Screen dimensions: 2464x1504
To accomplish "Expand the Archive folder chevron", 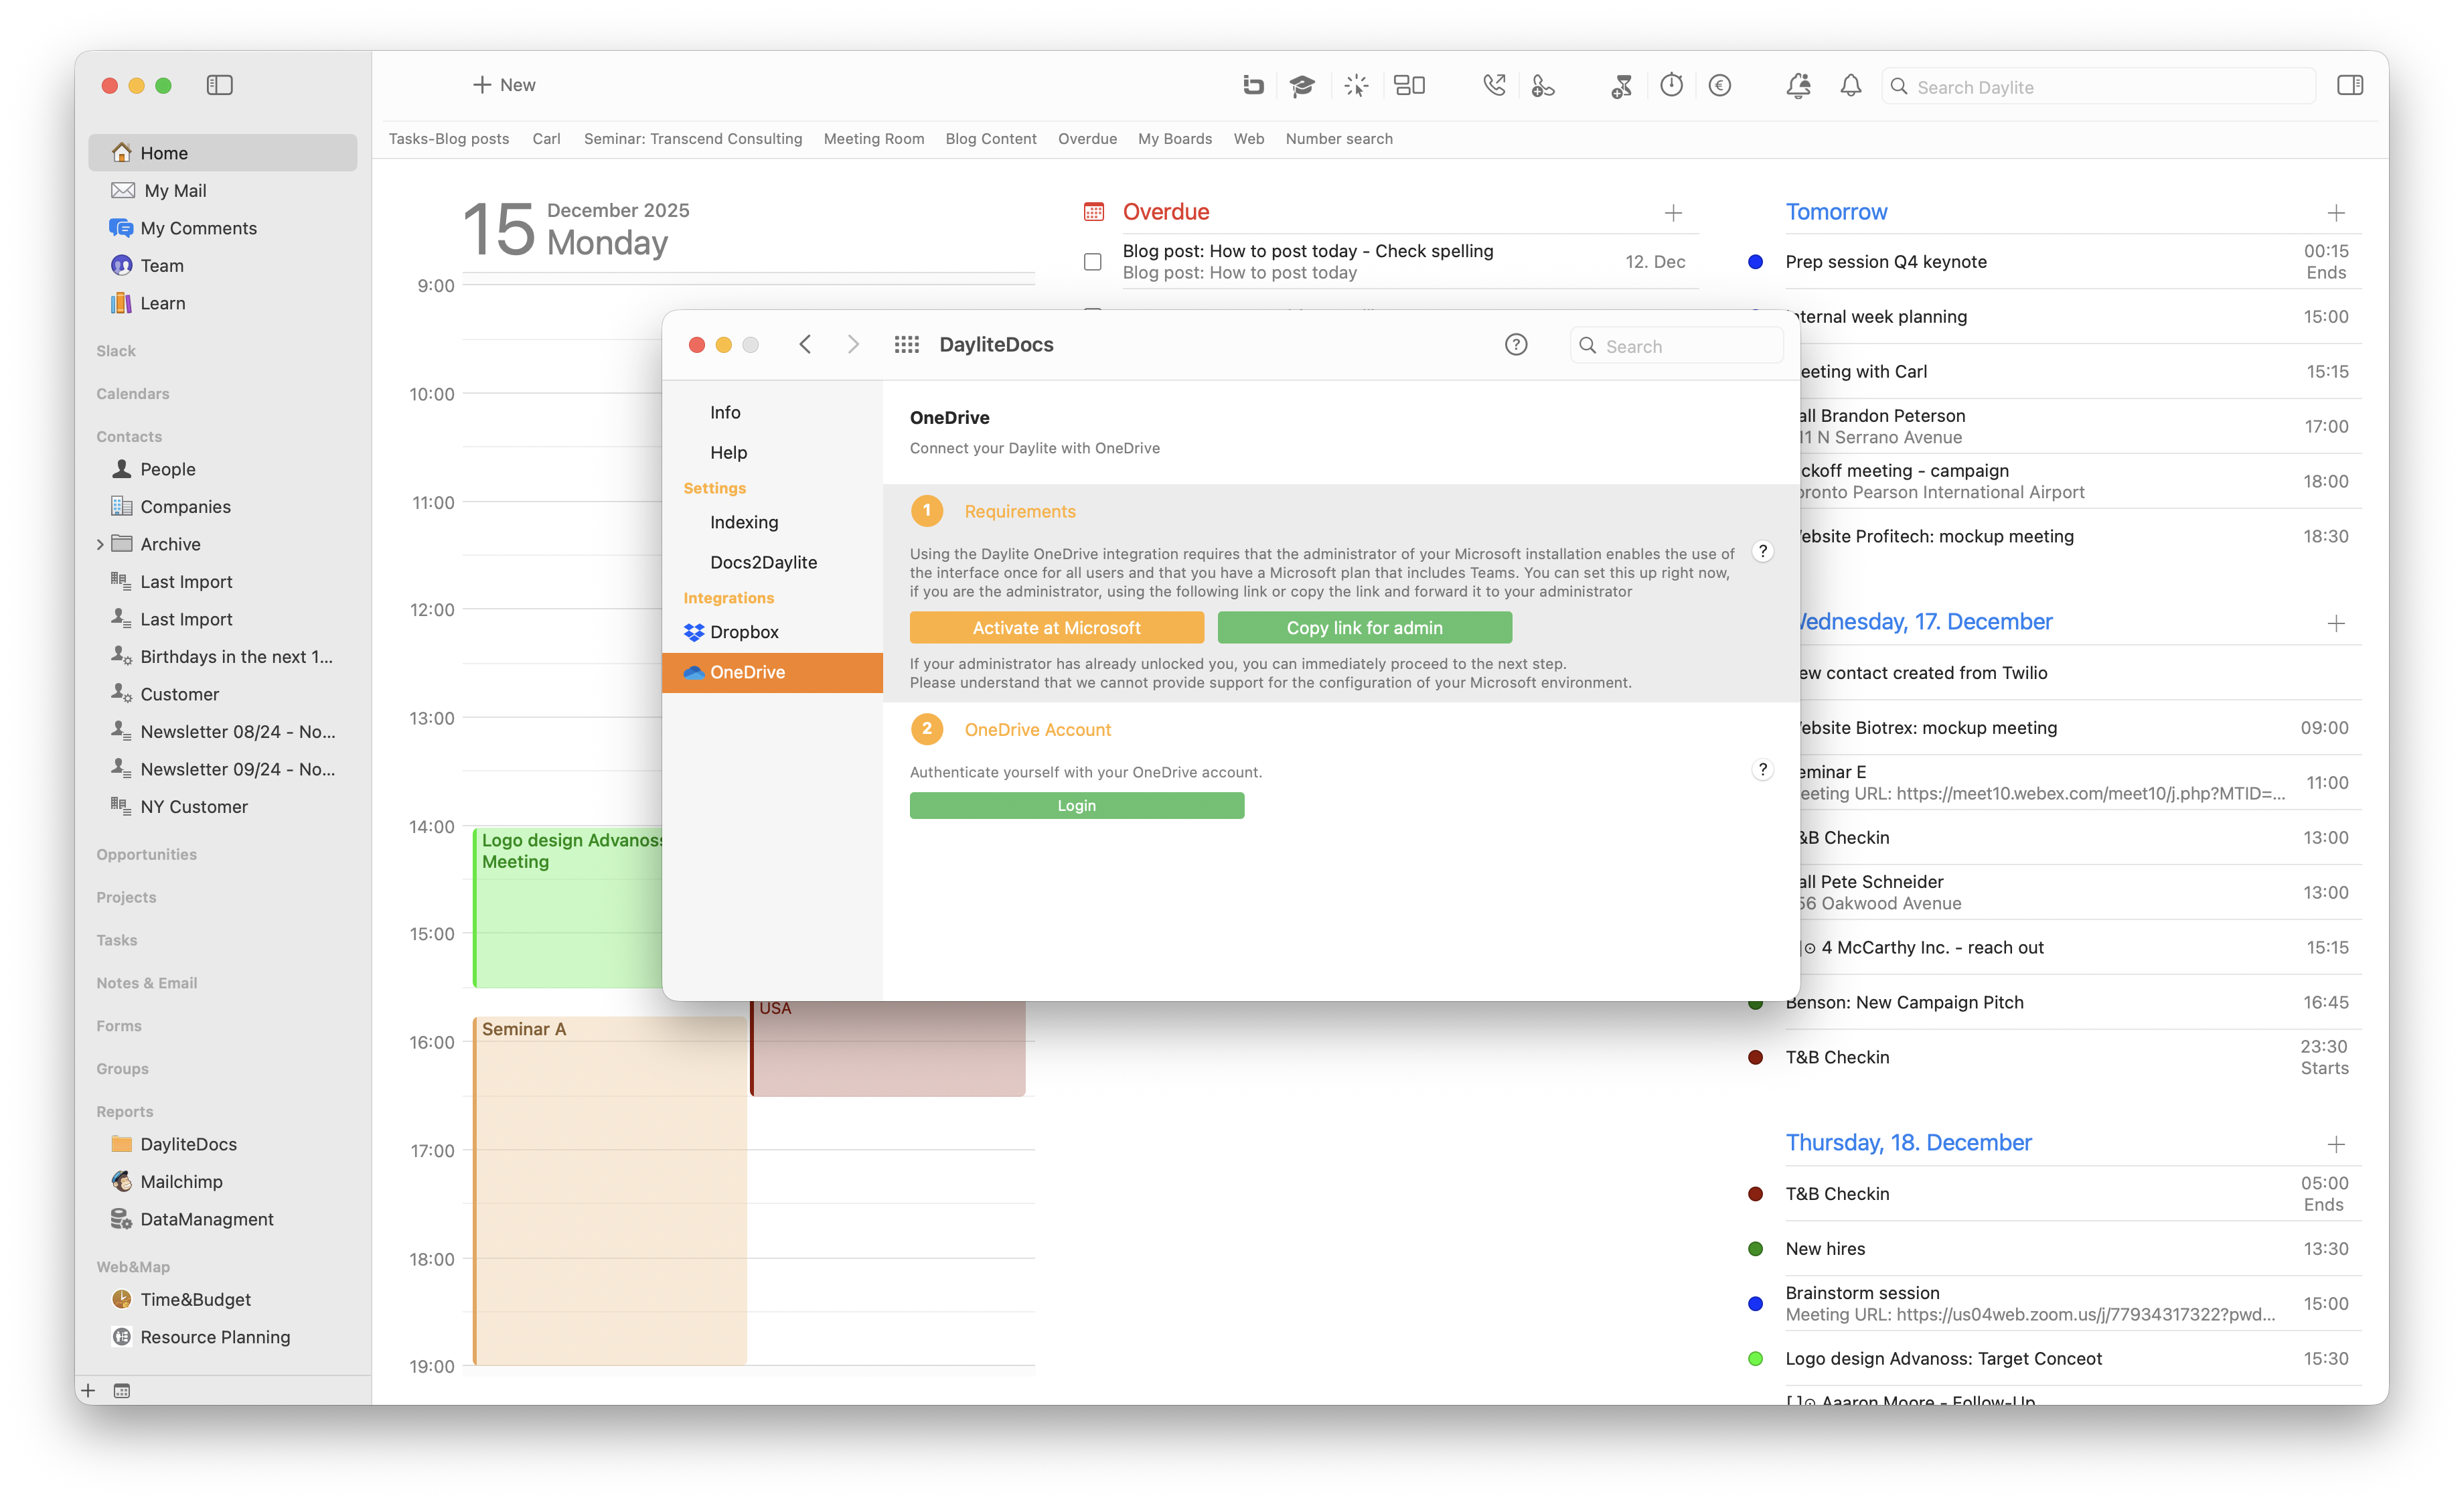I will point(100,544).
